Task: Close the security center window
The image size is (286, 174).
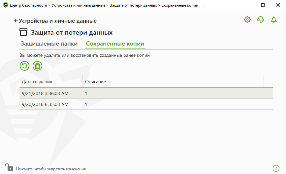Action: [x=278, y=5]
